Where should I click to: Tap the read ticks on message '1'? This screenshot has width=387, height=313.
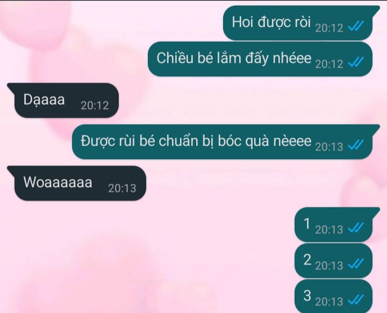[356, 228]
